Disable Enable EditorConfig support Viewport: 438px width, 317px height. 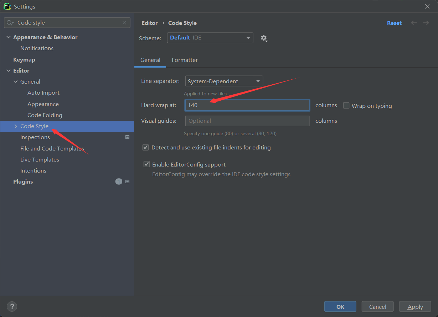(146, 164)
